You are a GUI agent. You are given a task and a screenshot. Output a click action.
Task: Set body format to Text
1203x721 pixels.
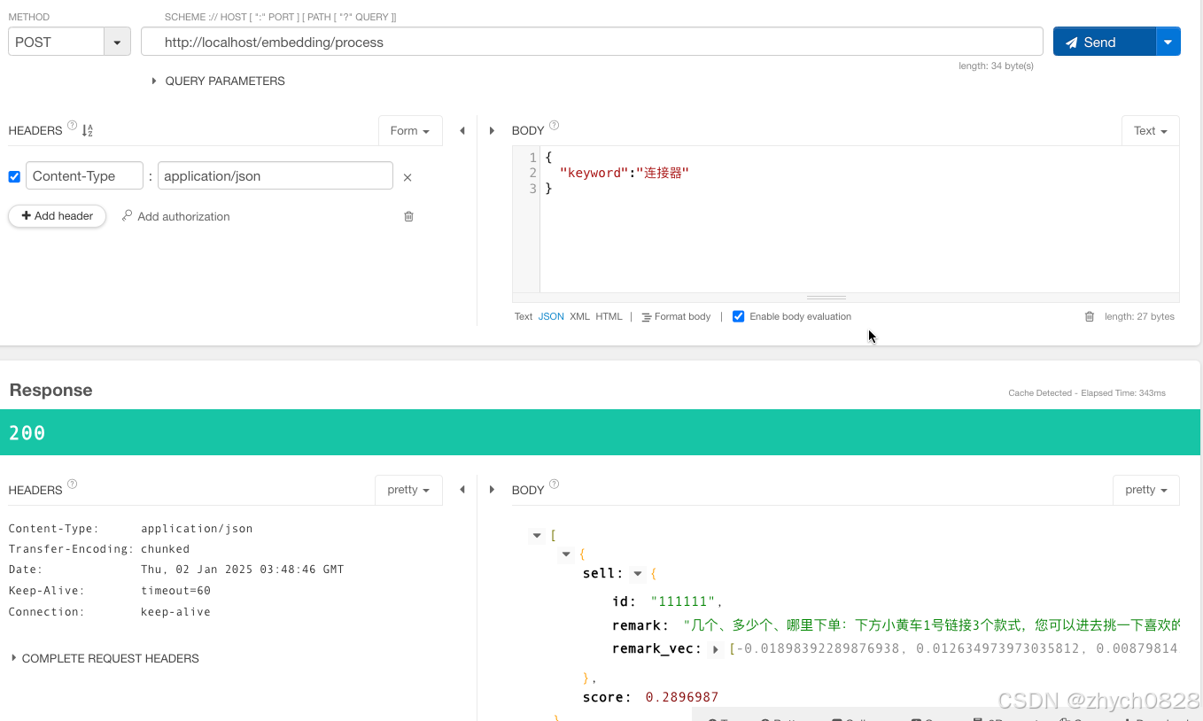pyautogui.click(x=524, y=316)
